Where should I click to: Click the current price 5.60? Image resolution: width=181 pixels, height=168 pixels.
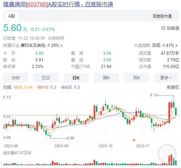coord(12,28)
